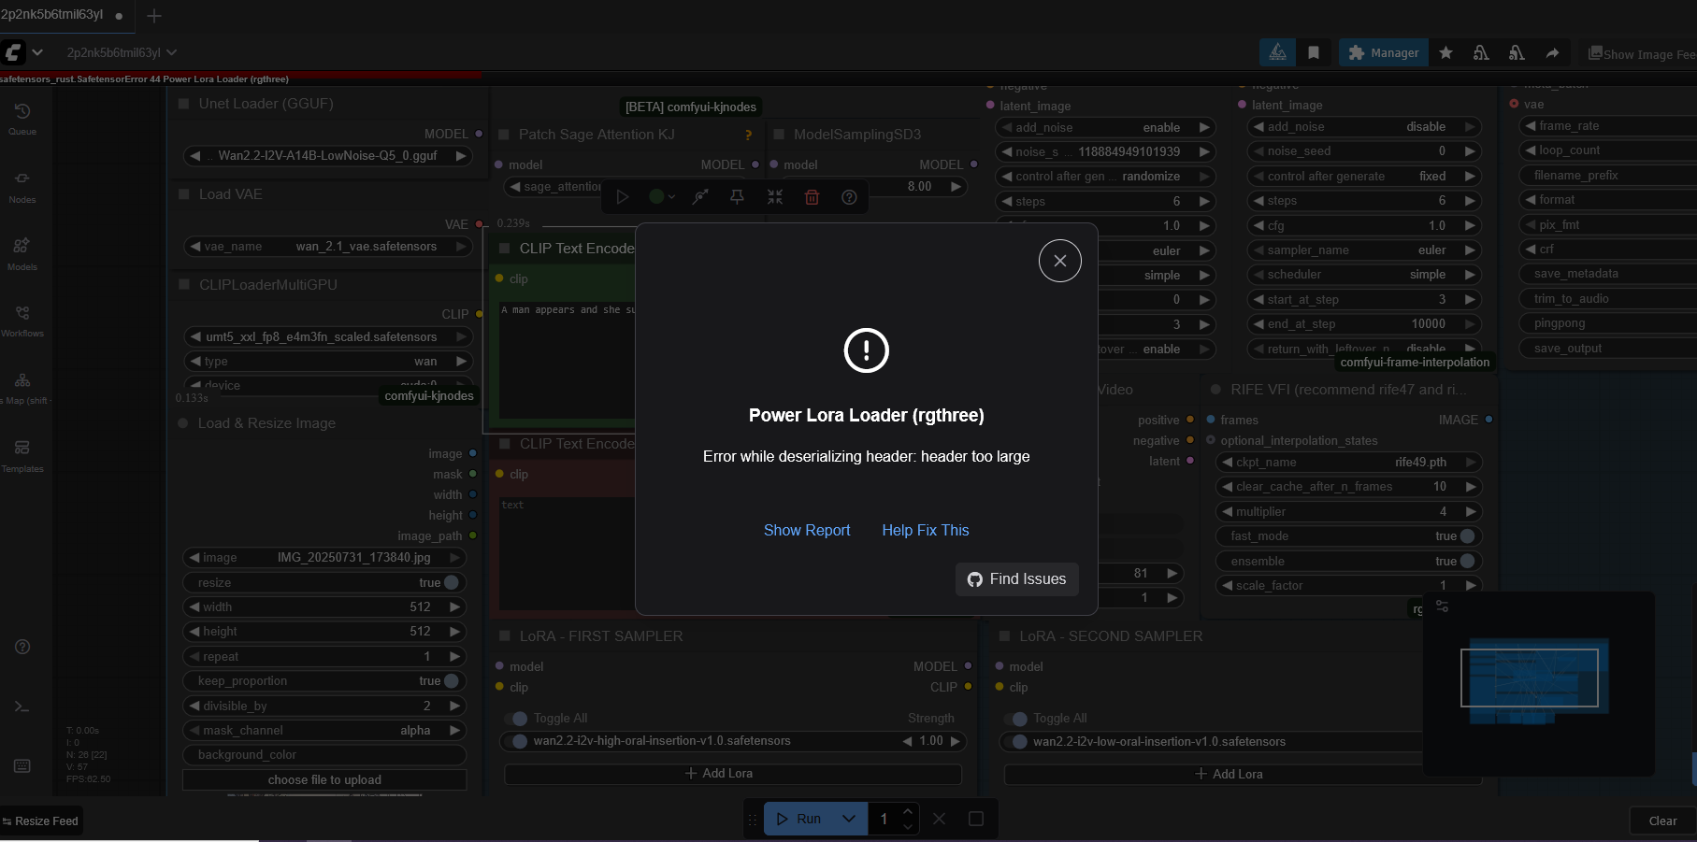Image resolution: width=1697 pixels, height=842 pixels.
Task: Open a new workflow tab with the plus icon
Action: click(154, 16)
